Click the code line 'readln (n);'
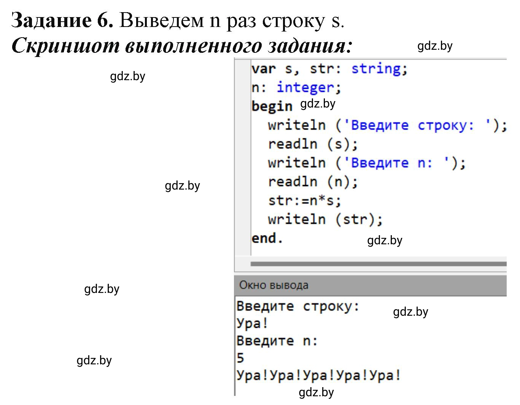The height and width of the screenshot is (405, 520). (x=313, y=182)
